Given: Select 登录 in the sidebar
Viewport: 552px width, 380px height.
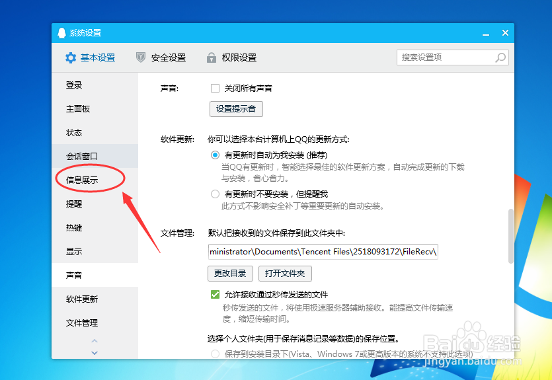Looking at the screenshot, I should (95, 85).
